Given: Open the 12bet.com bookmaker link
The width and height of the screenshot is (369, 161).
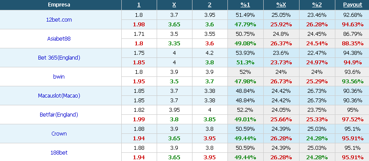Looking at the screenshot, I should click(x=59, y=20).
